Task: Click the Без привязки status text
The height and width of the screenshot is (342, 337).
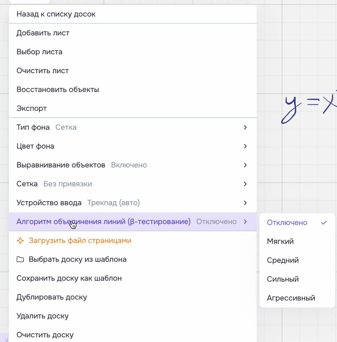Action: point(68,184)
